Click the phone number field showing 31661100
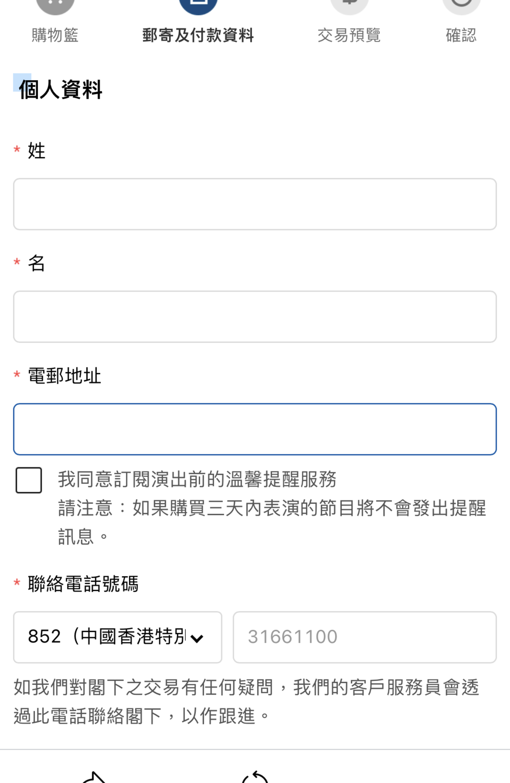Image resolution: width=510 pixels, height=783 pixels. [x=365, y=637]
